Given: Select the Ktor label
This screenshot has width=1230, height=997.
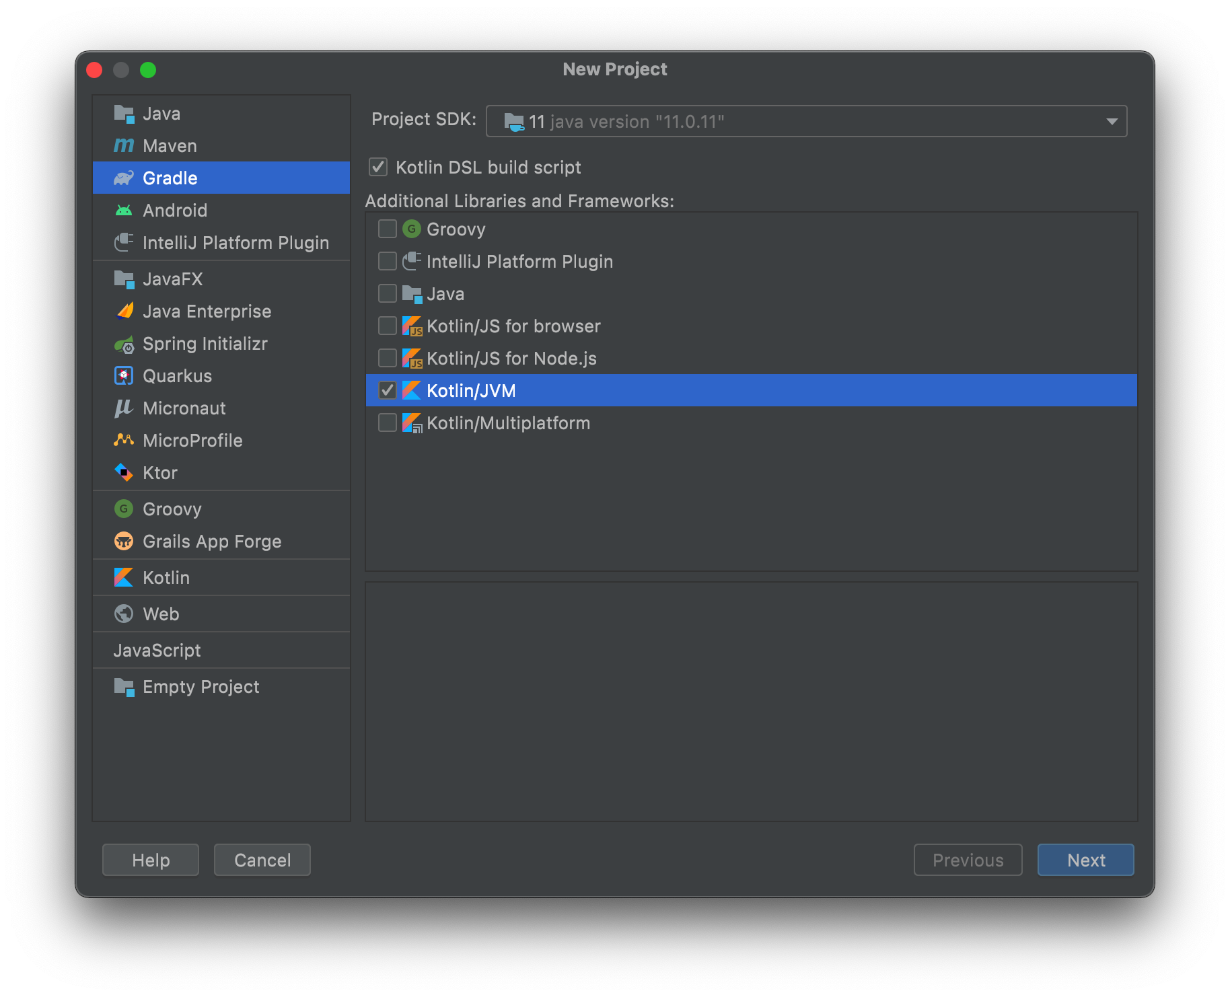Looking at the screenshot, I should coord(160,472).
